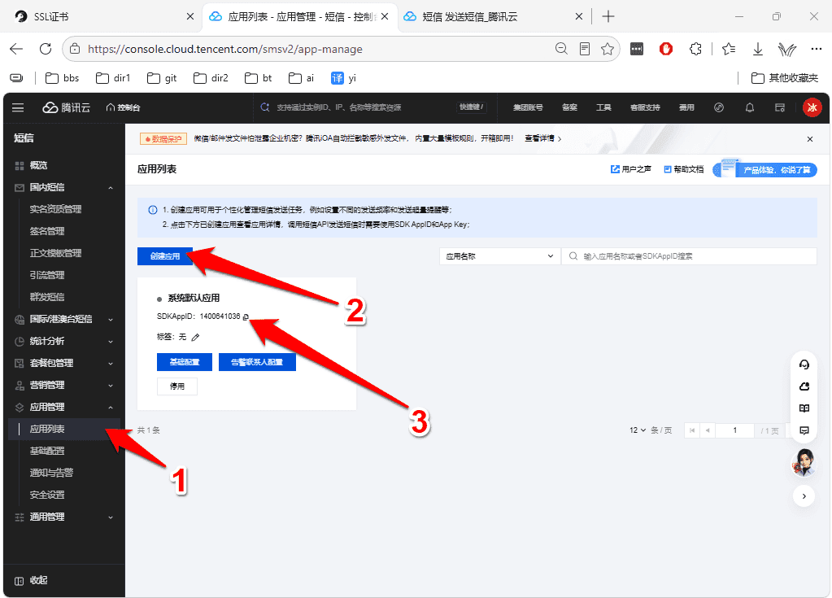The image size is (832, 598).
Task: Open the Tencent Cloud hamburger menu
Action: pos(18,107)
